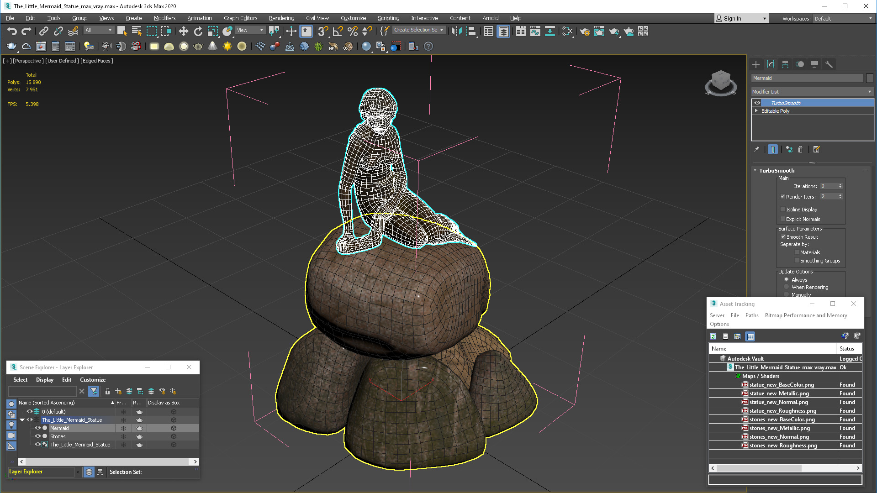Enable Smoothing Groups checkbox

click(x=797, y=261)
